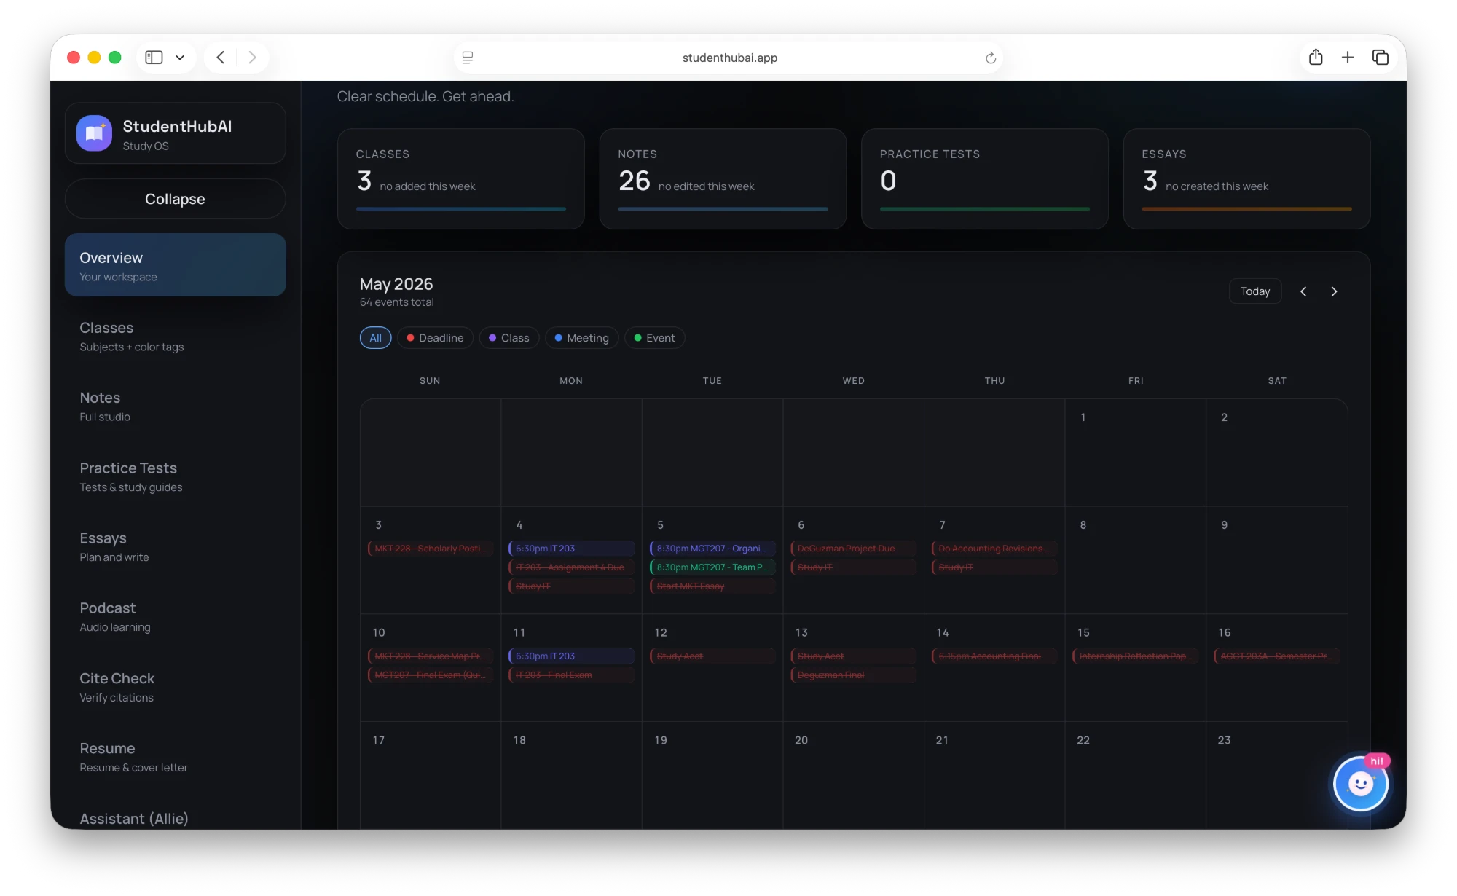Go back with the browser back arrow
This screenshot has width=1457, height=896.
click(x=221, y=58)
